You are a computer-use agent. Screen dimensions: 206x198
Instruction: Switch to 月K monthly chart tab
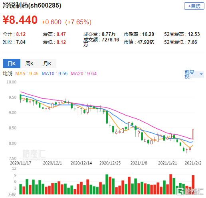(x=47, y=63)
